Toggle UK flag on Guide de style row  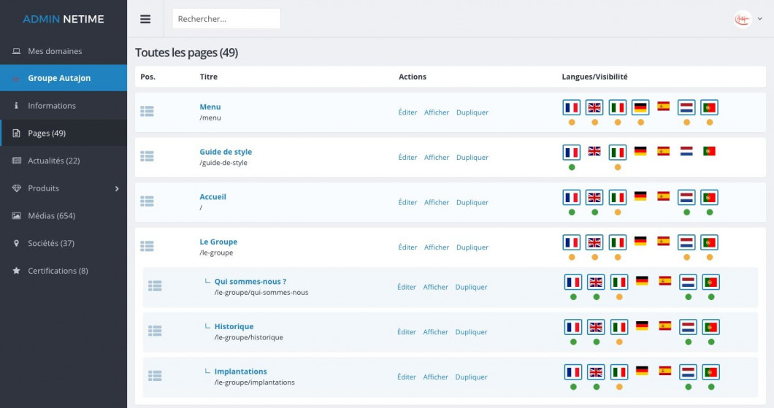tap(594, 151)
